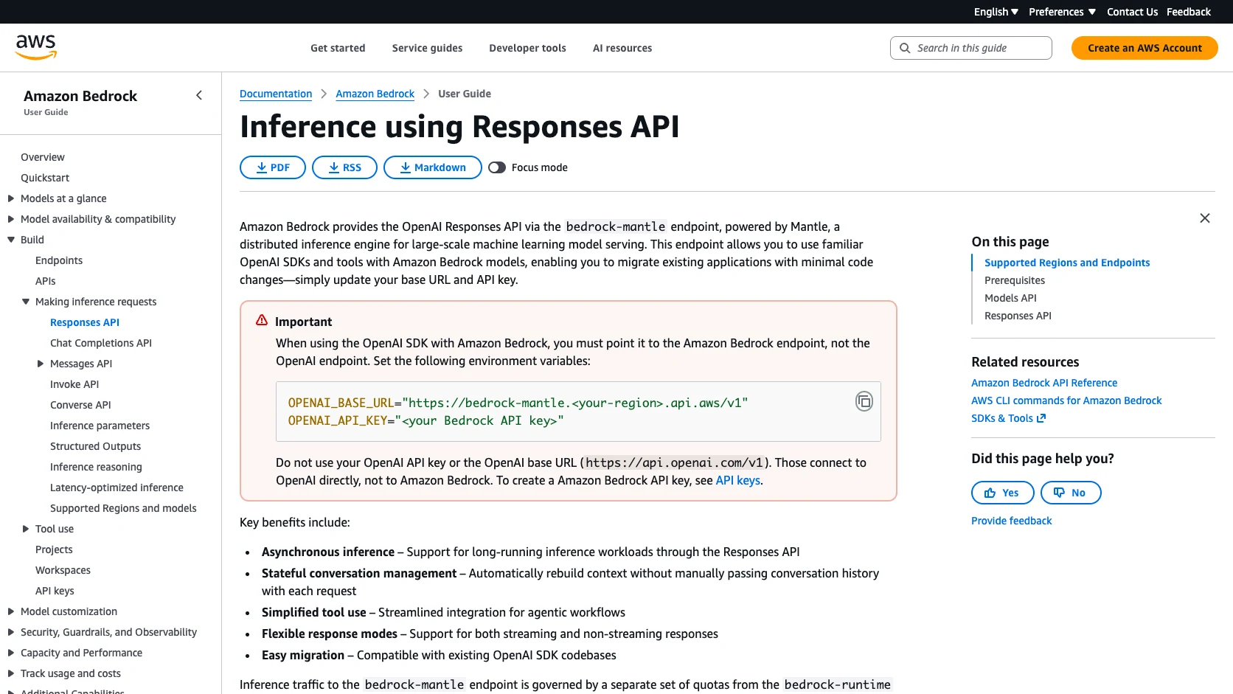The height and width of the screenshot is (694, 1233).
Task: Go to Documentation breadcrumb link
Action: [x=276, y=94]
